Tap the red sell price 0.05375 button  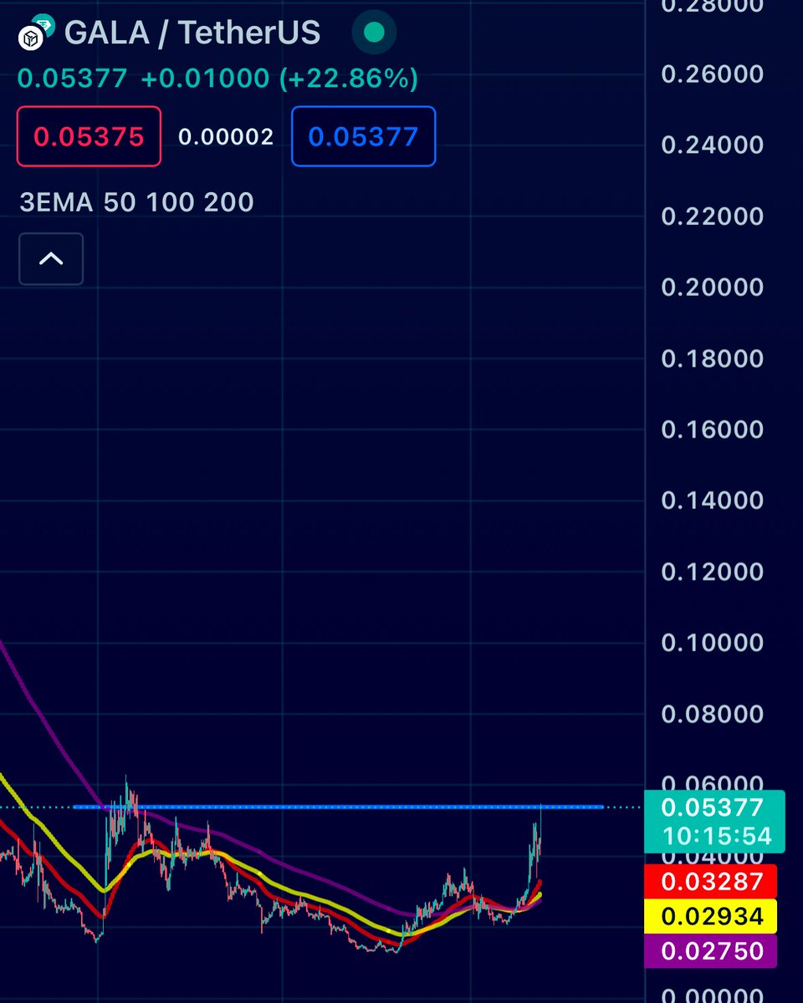click(x=89, y=136)
